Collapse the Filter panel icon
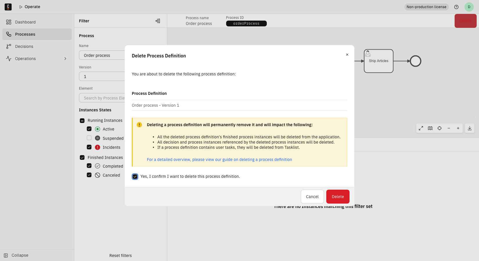This screenshot has width=479, height=261. (158, 21)
